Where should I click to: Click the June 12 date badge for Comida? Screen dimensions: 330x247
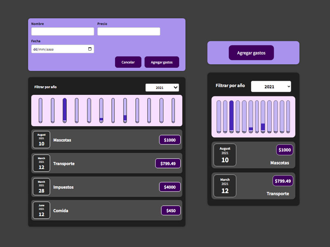42,210
